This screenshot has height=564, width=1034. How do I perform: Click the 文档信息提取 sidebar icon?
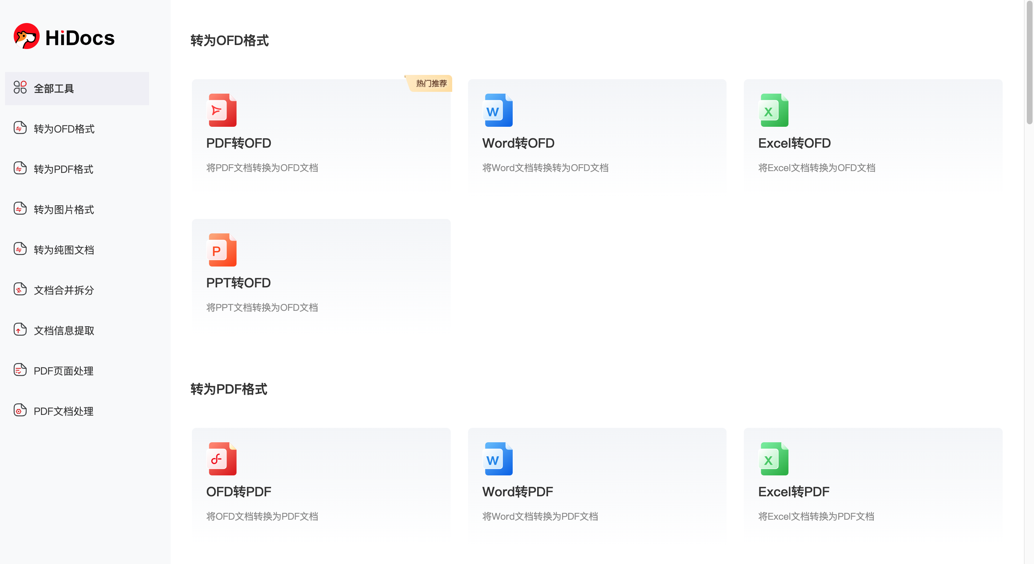point(20,330)
